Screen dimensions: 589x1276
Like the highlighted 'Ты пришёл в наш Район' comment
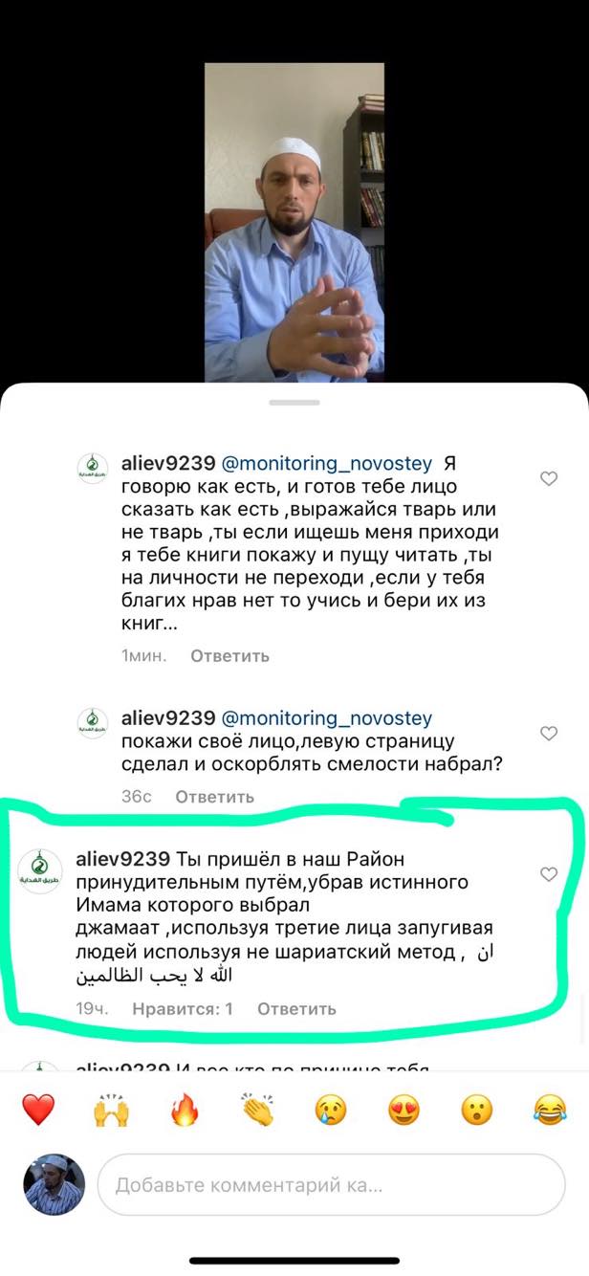[549, 874]
